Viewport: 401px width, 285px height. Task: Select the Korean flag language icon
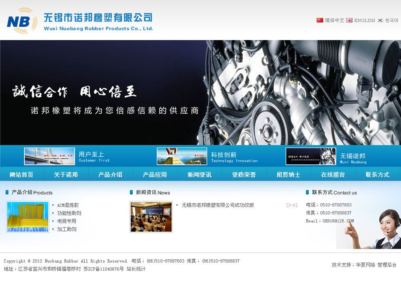pyautogui.click(x=380, y=20)
